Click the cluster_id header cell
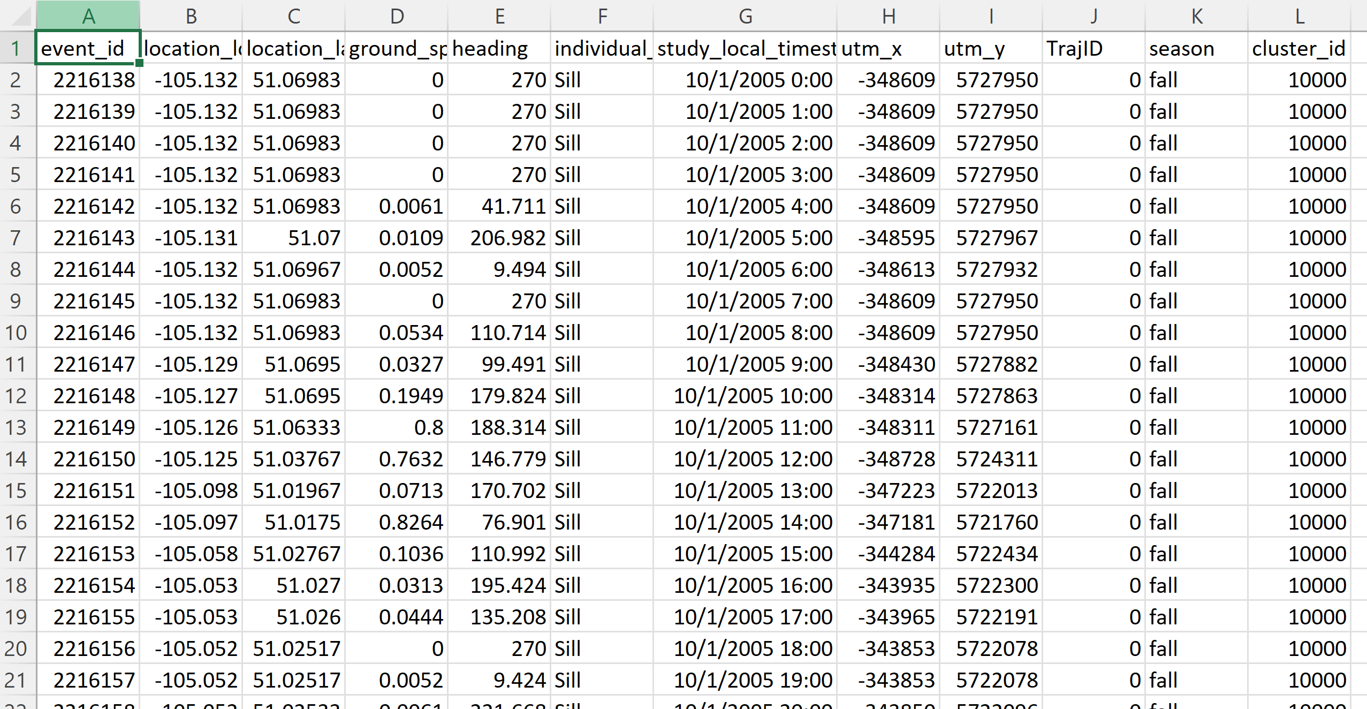Viewport: 1367px width, 709px height. pyautogui.click(x=1299, y=48)
